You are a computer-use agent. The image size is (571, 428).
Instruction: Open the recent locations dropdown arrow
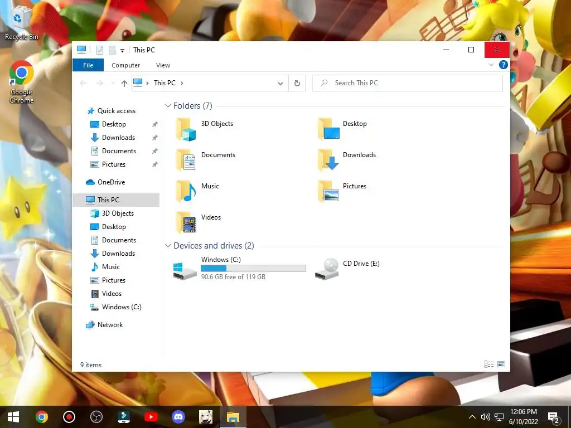[113, 84]
